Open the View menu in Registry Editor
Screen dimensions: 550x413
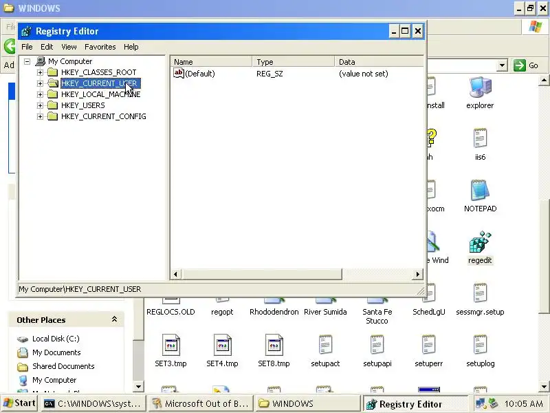(x=69, y=47)
